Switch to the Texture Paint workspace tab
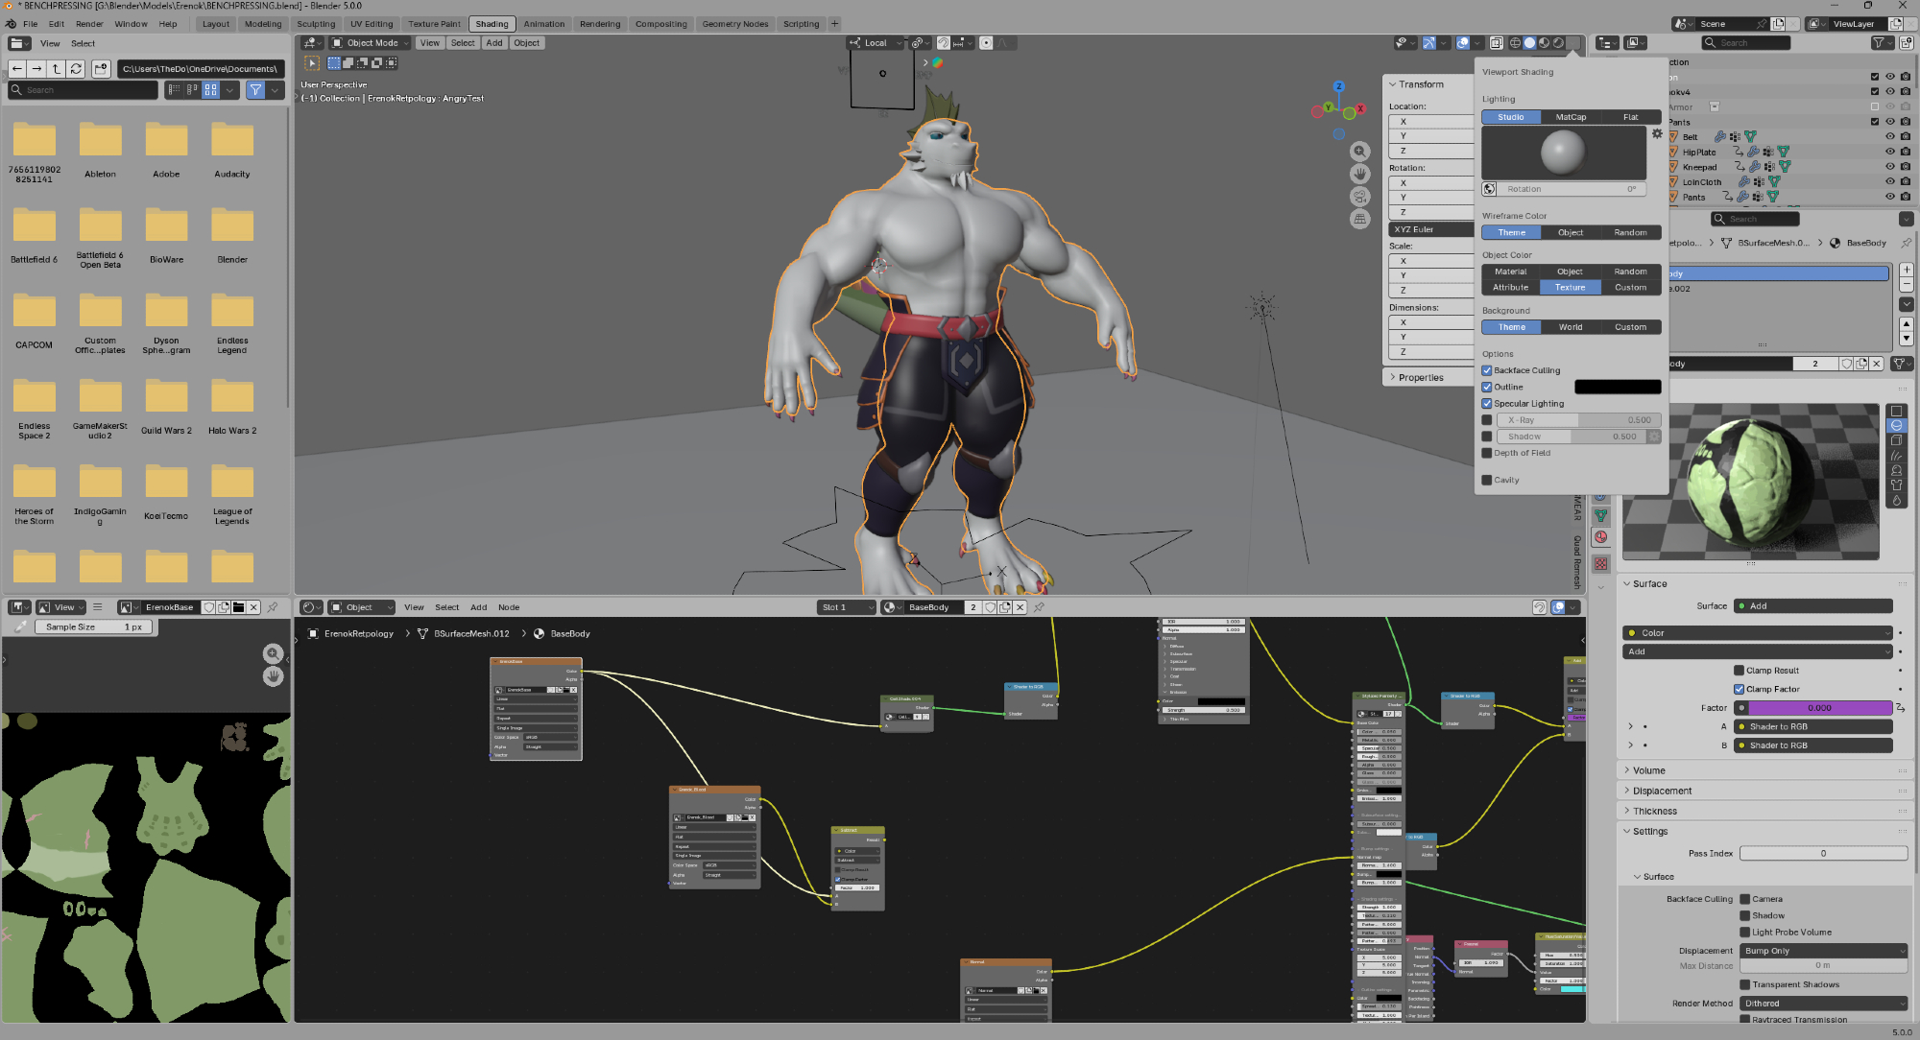Viewport: 1920px width, 1040px height. (434, 24)
